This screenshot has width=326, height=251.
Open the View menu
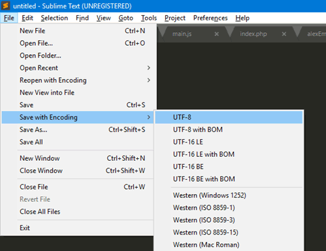[104, 18]
